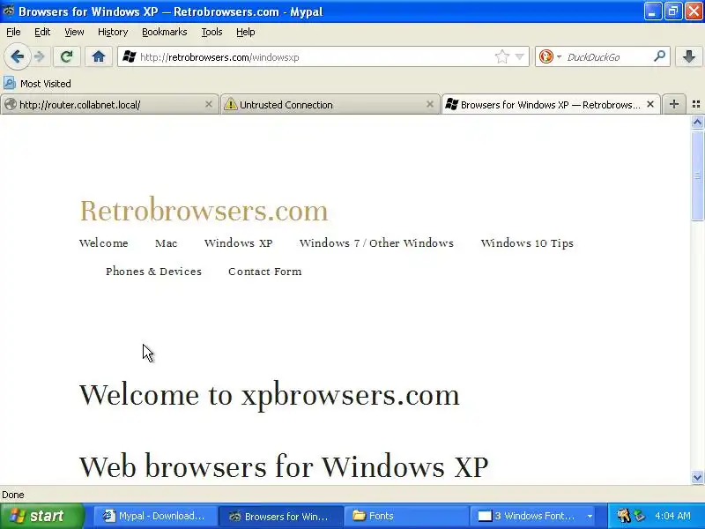Click the Welcome to xpbrowsers.com heading
Image resolution: width=705 pixels, height=529 pixels.
270,395
